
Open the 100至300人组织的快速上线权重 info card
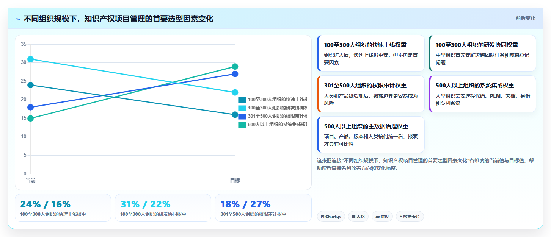[x=370, y=53]
